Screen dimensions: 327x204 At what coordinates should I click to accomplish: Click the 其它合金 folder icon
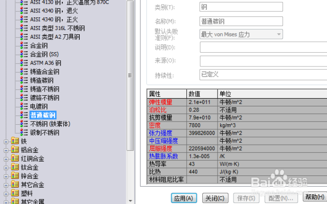[15, 185]
